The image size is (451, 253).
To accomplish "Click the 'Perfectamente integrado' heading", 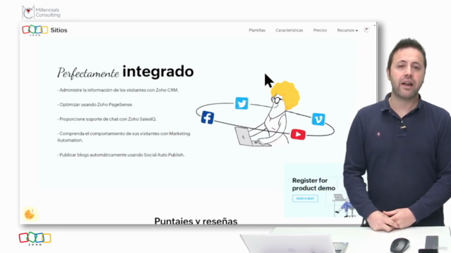I will 125,72.
